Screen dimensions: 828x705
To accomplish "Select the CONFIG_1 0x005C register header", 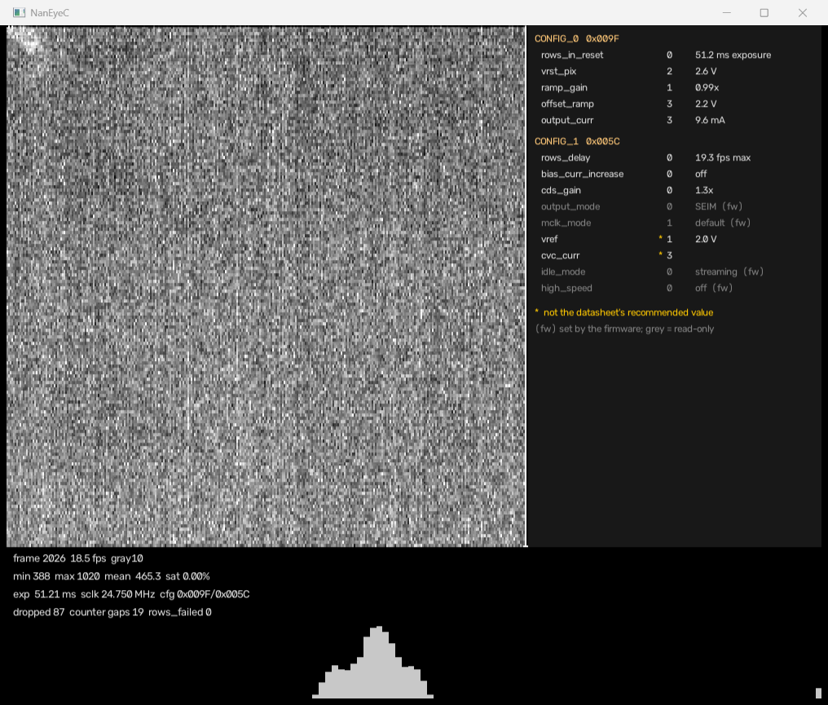I will 577,142.
